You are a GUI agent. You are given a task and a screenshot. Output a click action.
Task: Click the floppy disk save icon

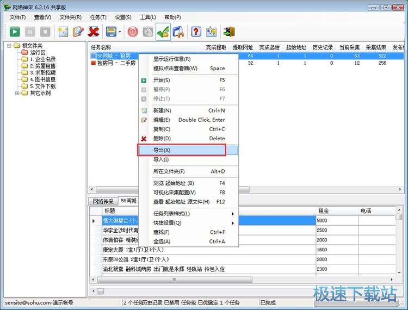pos(111,32)
